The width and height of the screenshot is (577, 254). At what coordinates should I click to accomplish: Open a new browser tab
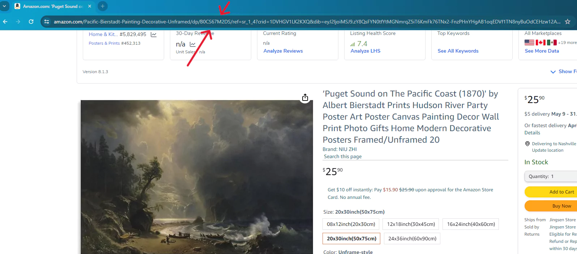102,6
